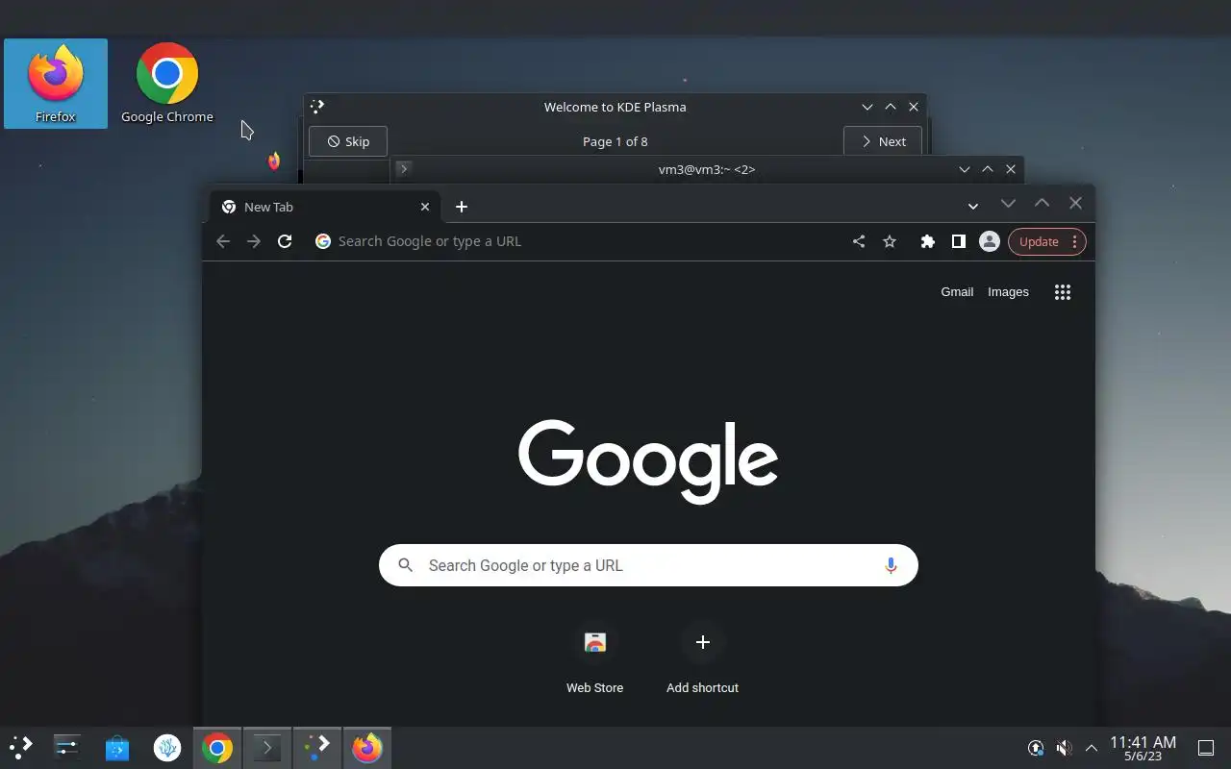
Task: Open Chrome side panel icon
Action: 958,241
